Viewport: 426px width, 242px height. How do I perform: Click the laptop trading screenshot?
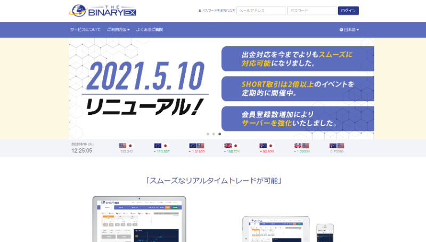pos(140,219)
